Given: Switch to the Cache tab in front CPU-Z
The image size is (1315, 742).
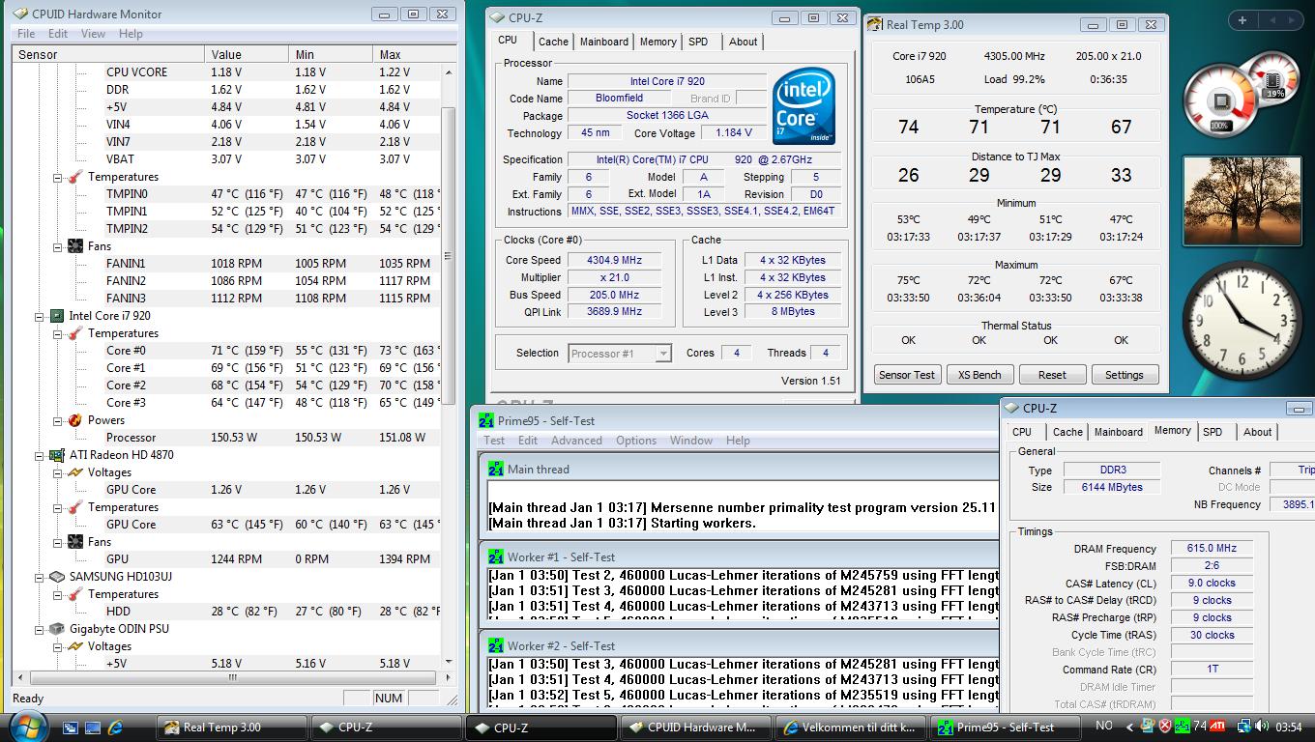Looking at the screenshot, I should [x=553, y=42].
